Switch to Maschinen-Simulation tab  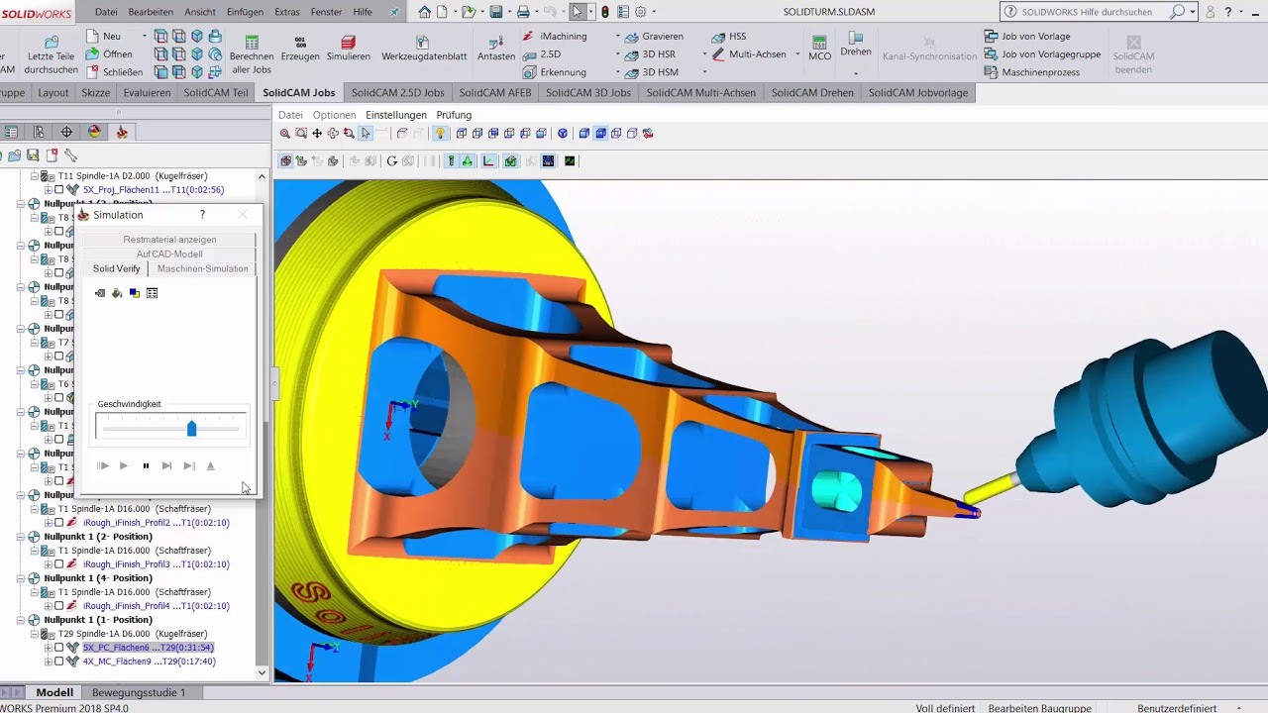click(x=202, y=268)
